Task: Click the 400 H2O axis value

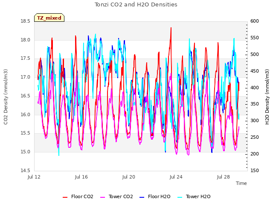Action: (255, 88)
